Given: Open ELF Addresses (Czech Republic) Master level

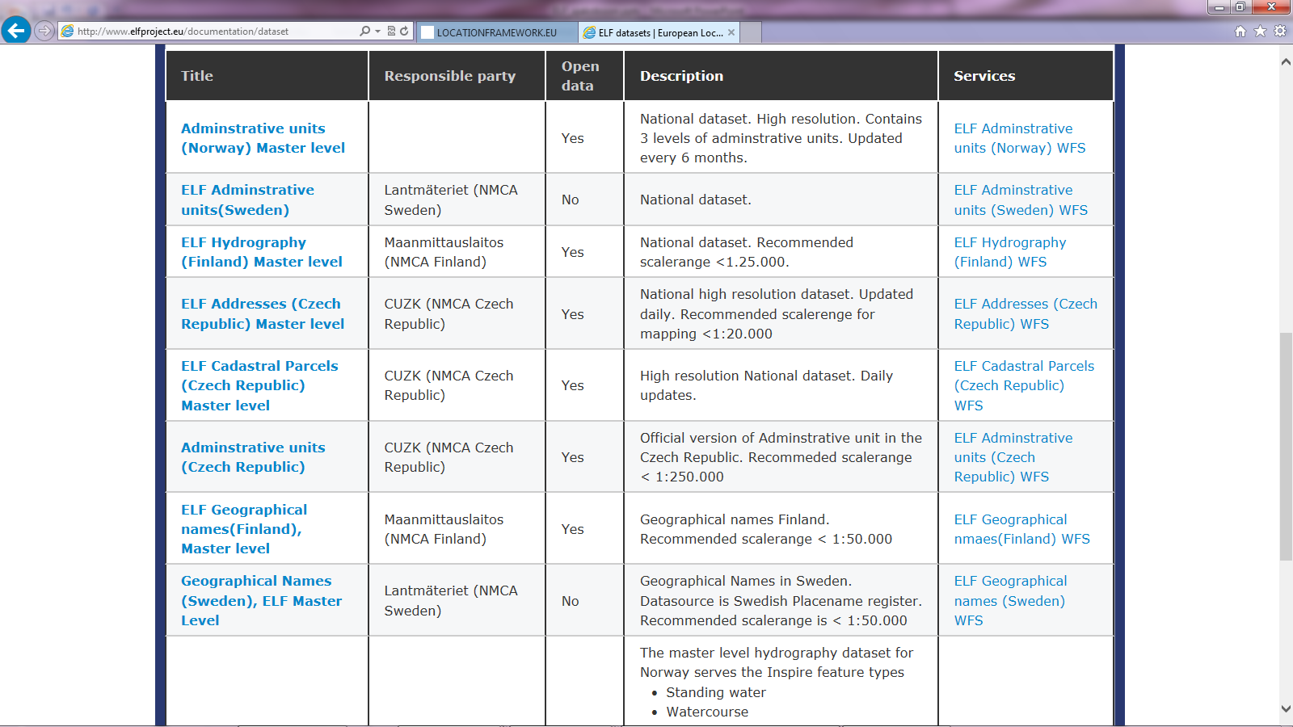Looking at the screenshot, I should [263, 313].
